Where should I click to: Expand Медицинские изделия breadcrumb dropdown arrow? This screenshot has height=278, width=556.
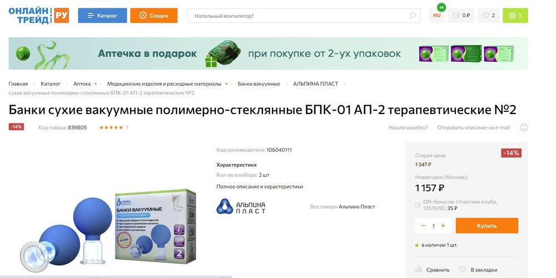pos(226,84)
